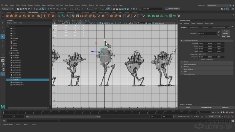Toggle the Tool Settings sidebar icon
Screen dimensions: 235x132
point(231,9)
